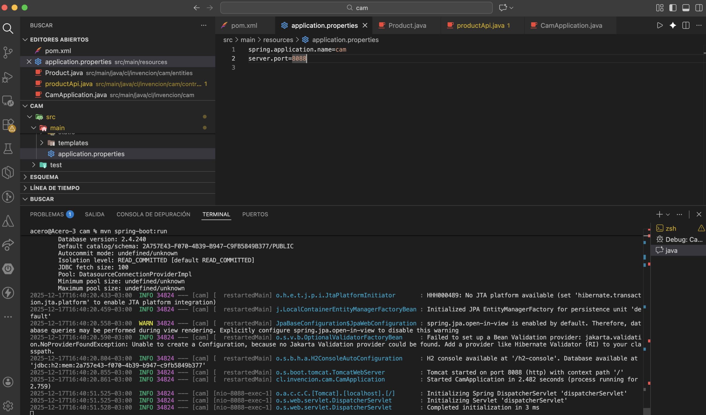Image resolution: width=706 pixels, height=415 pixels.
Task: Create a new terminal with the plus button
Action: [659, 214]
